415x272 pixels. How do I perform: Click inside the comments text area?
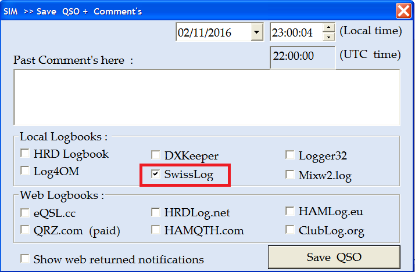[x=207, y=97]
